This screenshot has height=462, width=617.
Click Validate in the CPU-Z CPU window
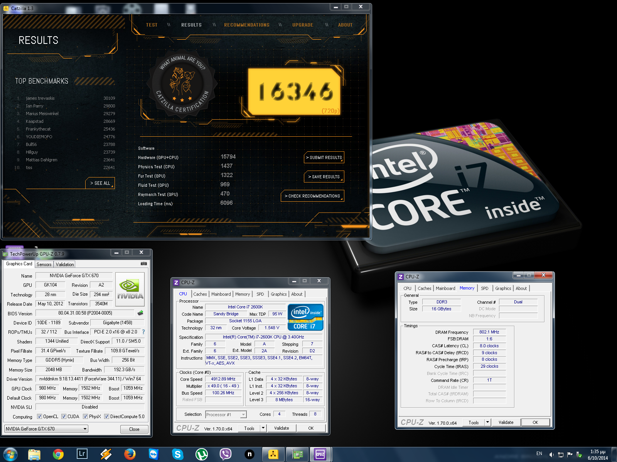pyautogui.click(x=282, y=428)
